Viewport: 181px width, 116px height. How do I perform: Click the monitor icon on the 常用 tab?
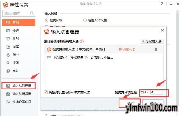coord(8,22)
